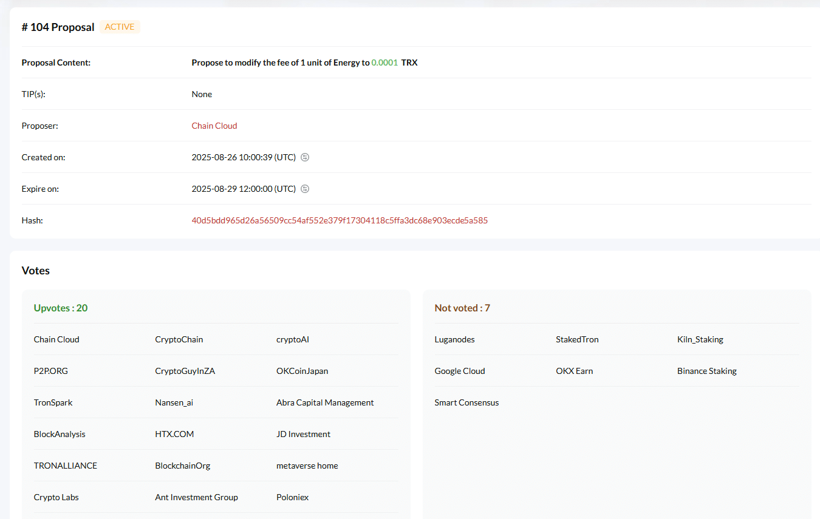Image resolution: width=820 pixels, height=519 pixels.
Task: Click Luganodes in not voted list
Action: click(454, 339)
